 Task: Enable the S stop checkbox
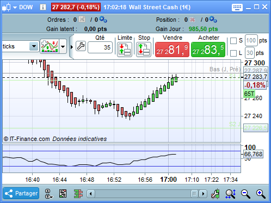(233, 41)
